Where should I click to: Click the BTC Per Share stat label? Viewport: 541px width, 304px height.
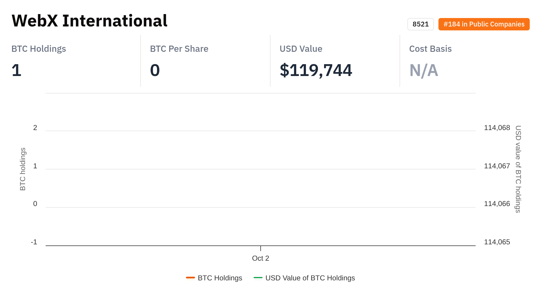179,49
